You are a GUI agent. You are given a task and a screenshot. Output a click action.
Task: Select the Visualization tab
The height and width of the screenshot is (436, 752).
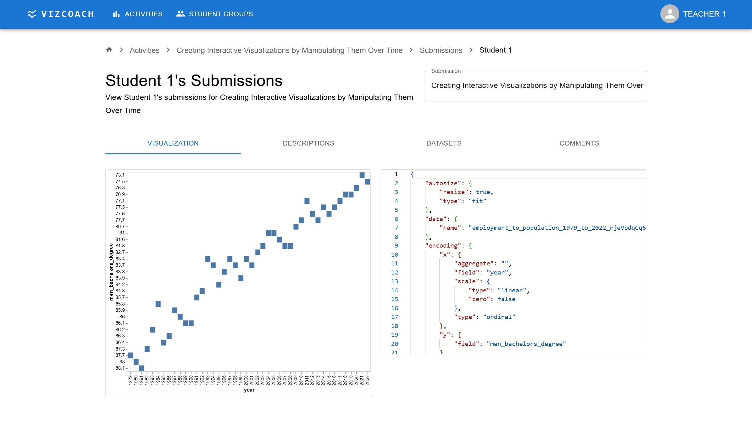173,143
